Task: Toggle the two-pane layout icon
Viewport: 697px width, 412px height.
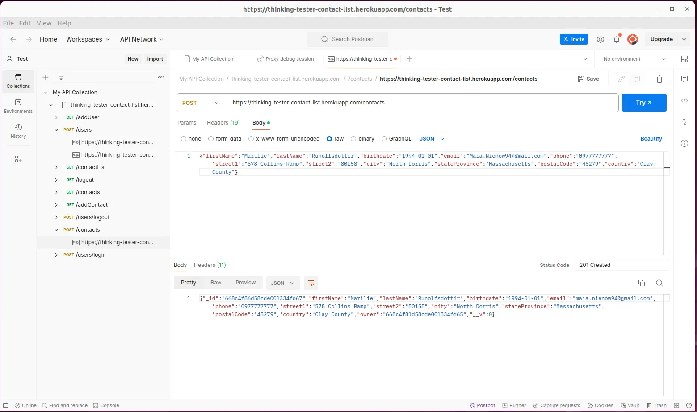Action: [676, 405]
